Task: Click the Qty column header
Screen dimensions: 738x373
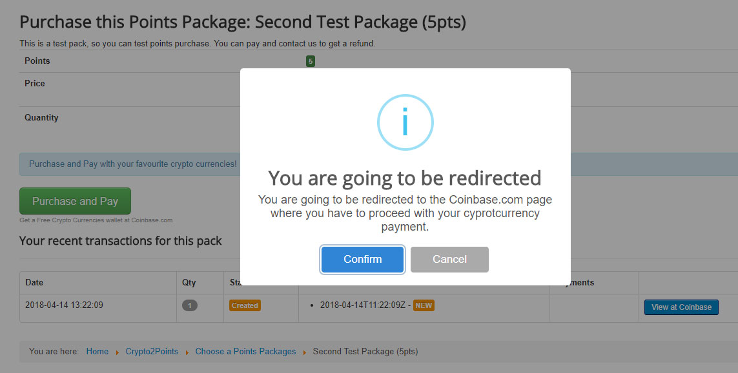Action: [x=189, y=282]
